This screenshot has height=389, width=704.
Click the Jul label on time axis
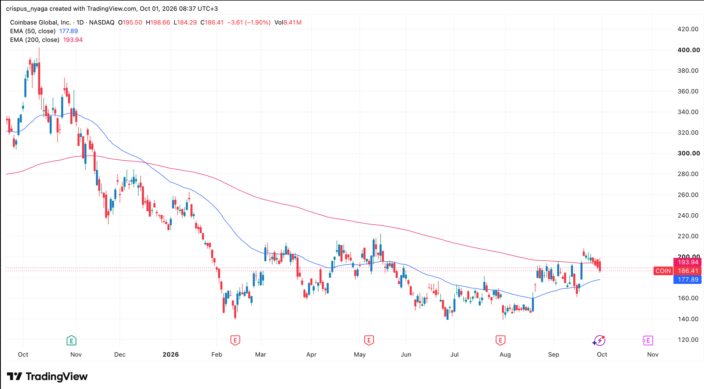454,354
